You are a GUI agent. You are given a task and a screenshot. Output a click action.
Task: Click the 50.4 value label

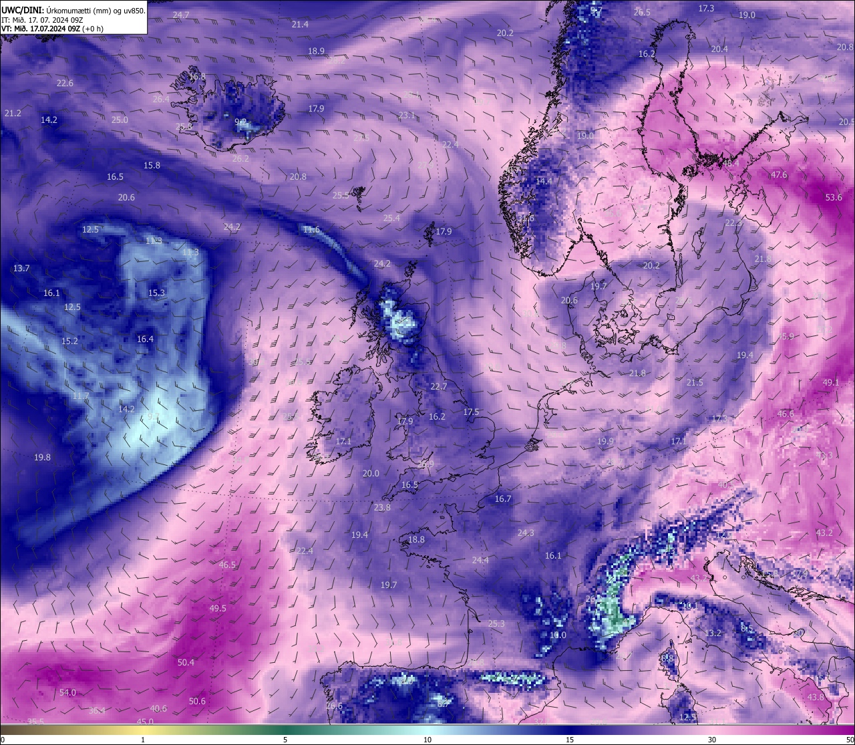(x=186, y=662)
